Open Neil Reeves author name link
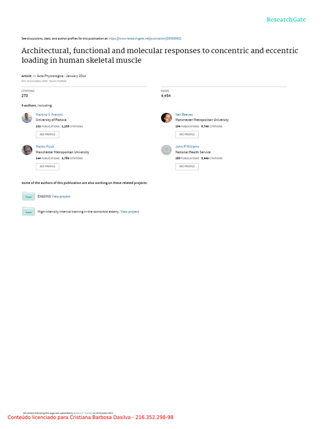Screen dimensions: 322x429 pyautogui.click(x=184, y=114)
